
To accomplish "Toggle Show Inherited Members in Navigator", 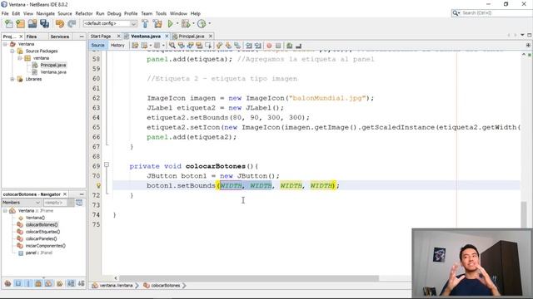I will coord(7,283).
